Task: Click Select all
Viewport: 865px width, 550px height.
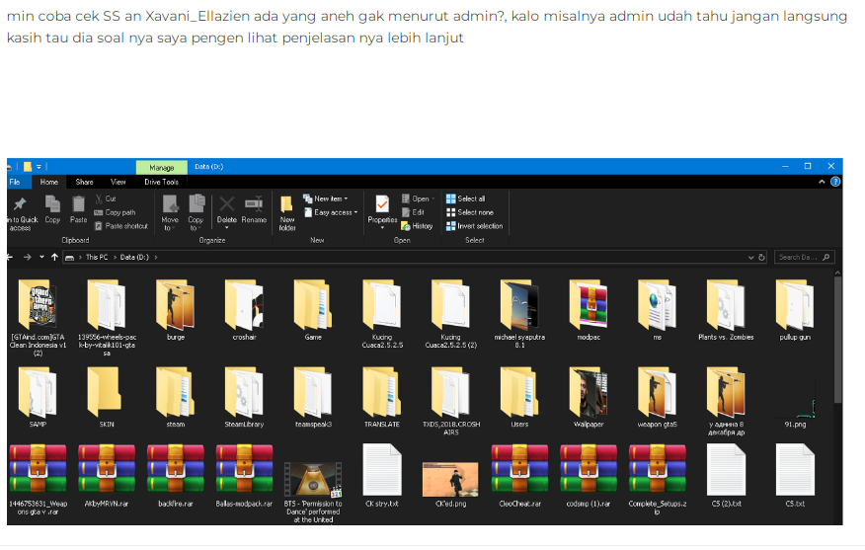Action: (x=466, y=198)
